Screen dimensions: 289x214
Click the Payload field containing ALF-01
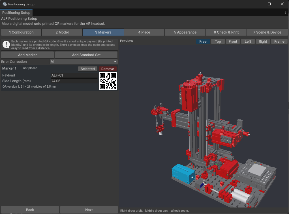[x=74, y=75]
